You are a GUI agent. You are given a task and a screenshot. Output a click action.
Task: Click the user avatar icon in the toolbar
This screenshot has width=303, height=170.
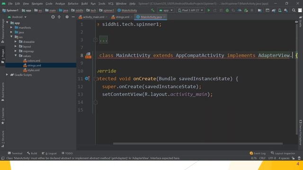coord(300,10)
